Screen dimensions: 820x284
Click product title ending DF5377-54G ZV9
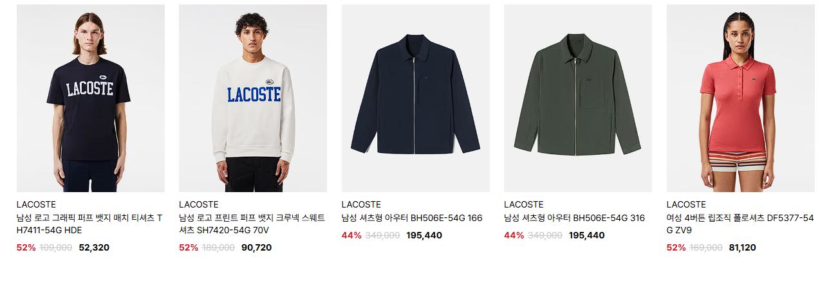[x=740, y=224]
